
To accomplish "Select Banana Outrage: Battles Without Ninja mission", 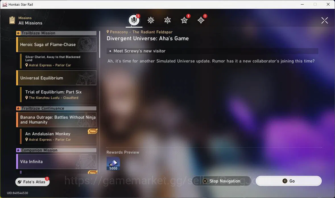I will [56, 120].
